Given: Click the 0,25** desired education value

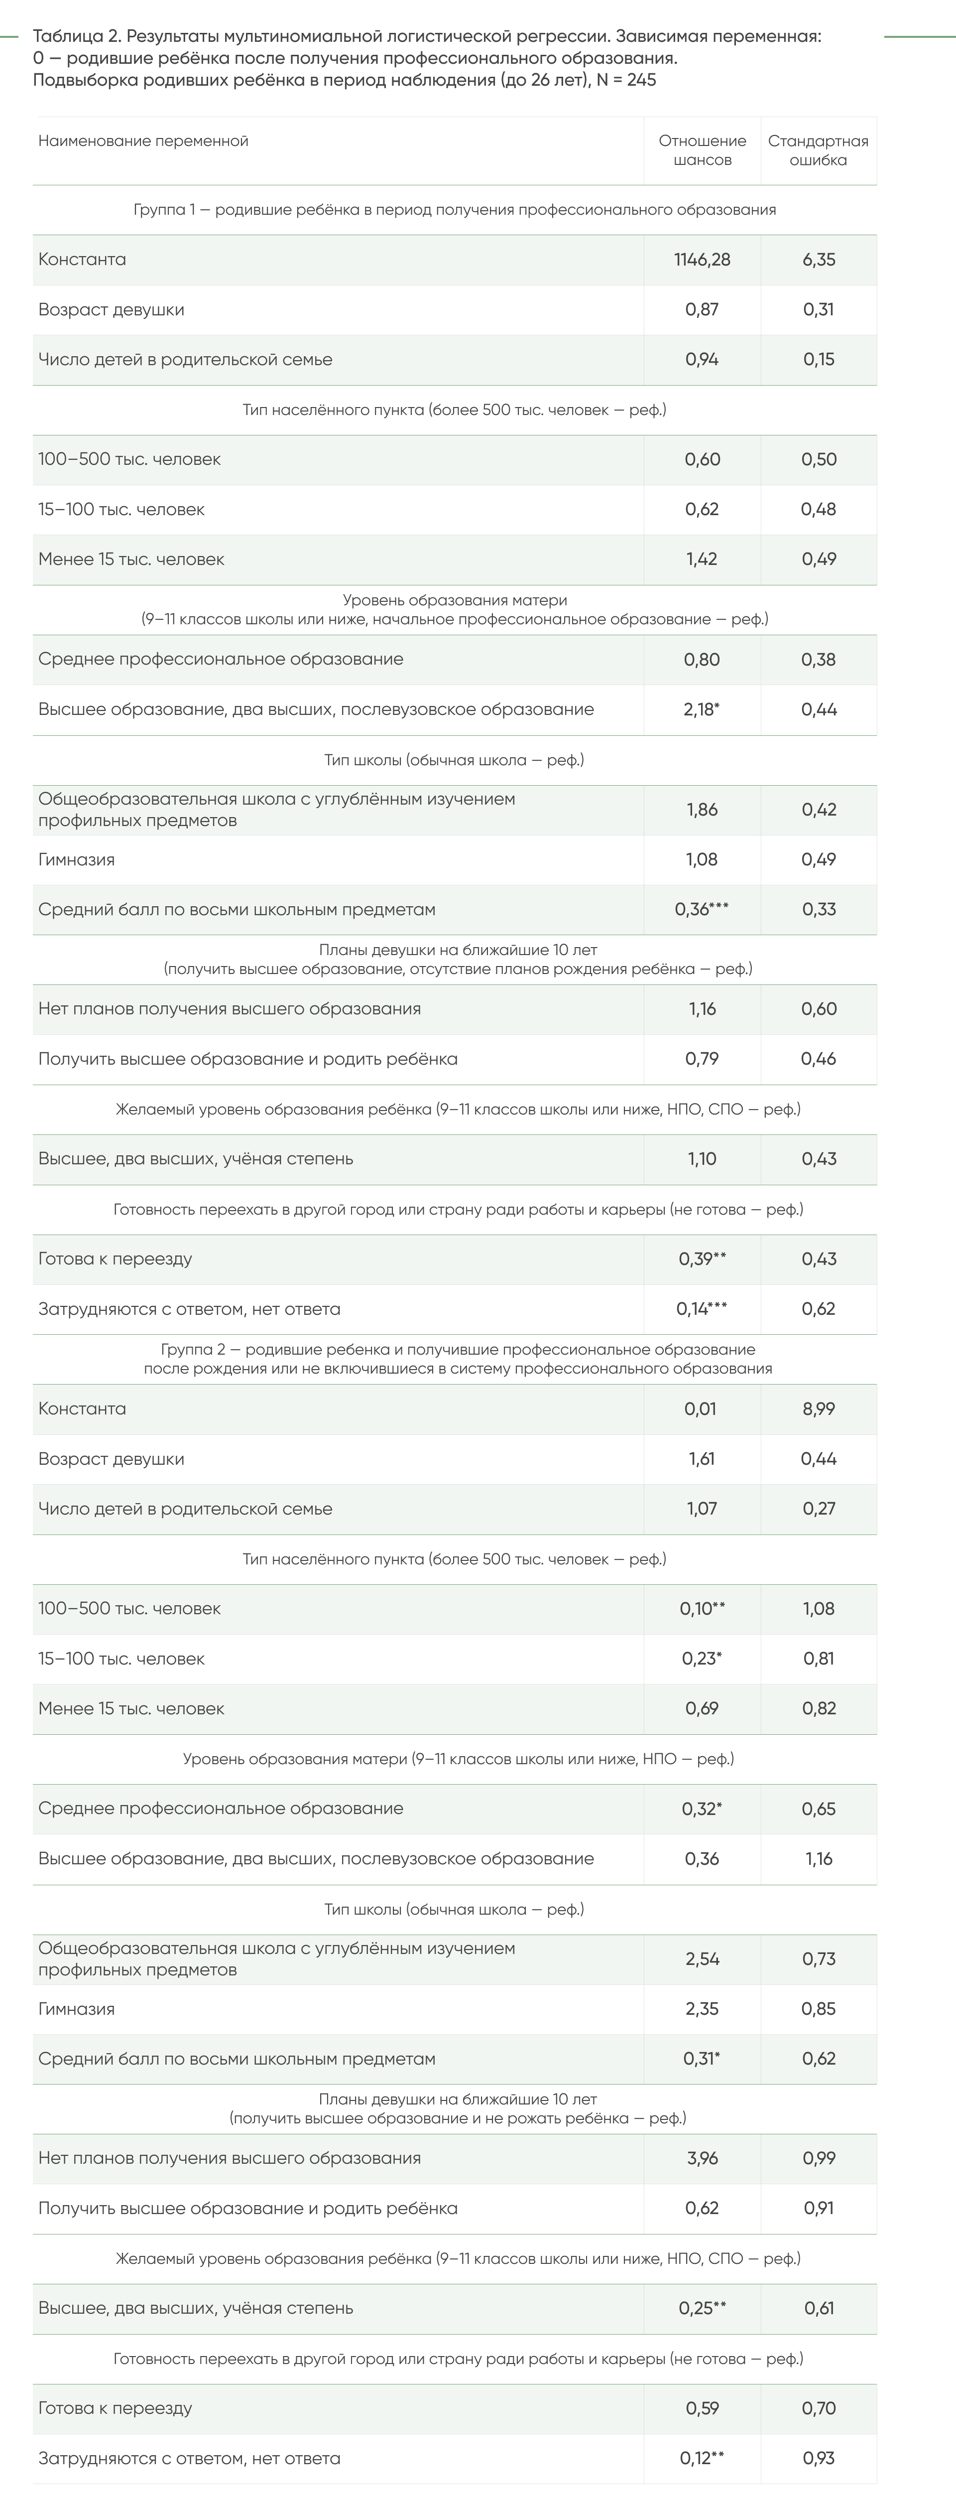Looking at the screenshot, I should tap(702, 2308).
